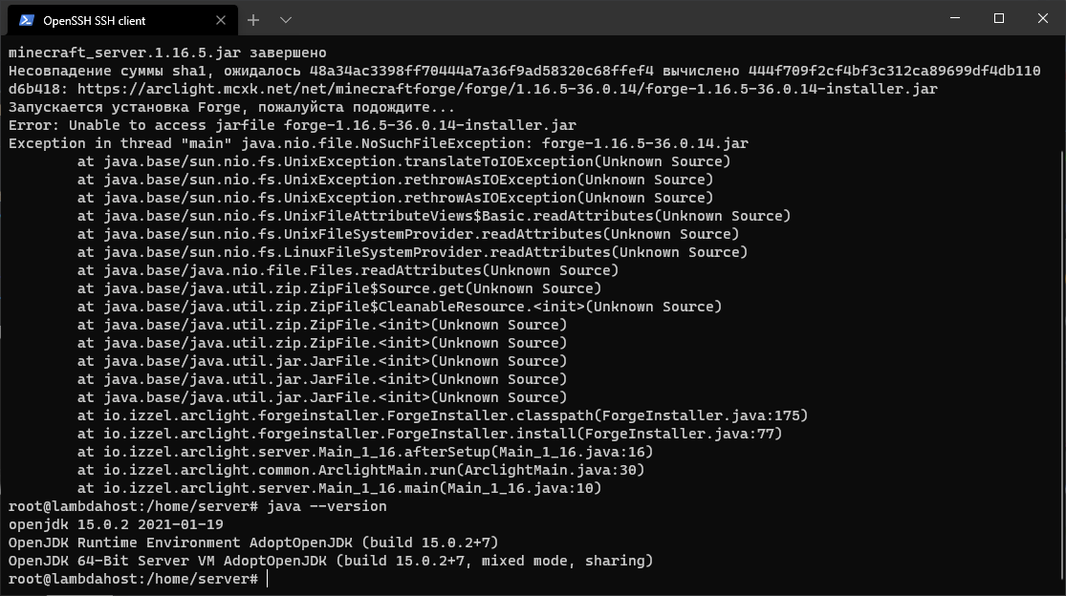The width and height of the screenshot is (1066, 596).
Task: Click the sha1 mismatch warning text
Action: click(x=382, y=71)
